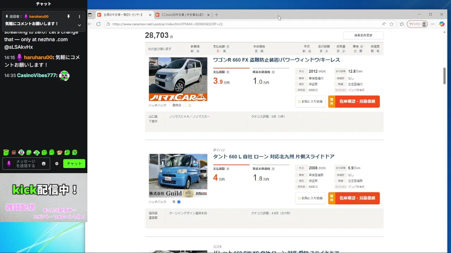Open the tab actions menu icon
The height and width of the screenshot is (253, 451).
tap(90, 15)
